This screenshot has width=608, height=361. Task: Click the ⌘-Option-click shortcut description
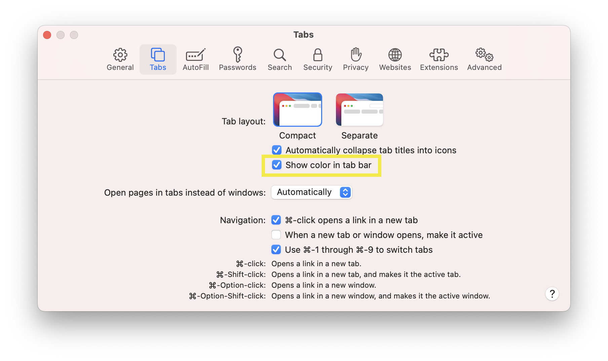pyautogui.click(x=324, y=285)
